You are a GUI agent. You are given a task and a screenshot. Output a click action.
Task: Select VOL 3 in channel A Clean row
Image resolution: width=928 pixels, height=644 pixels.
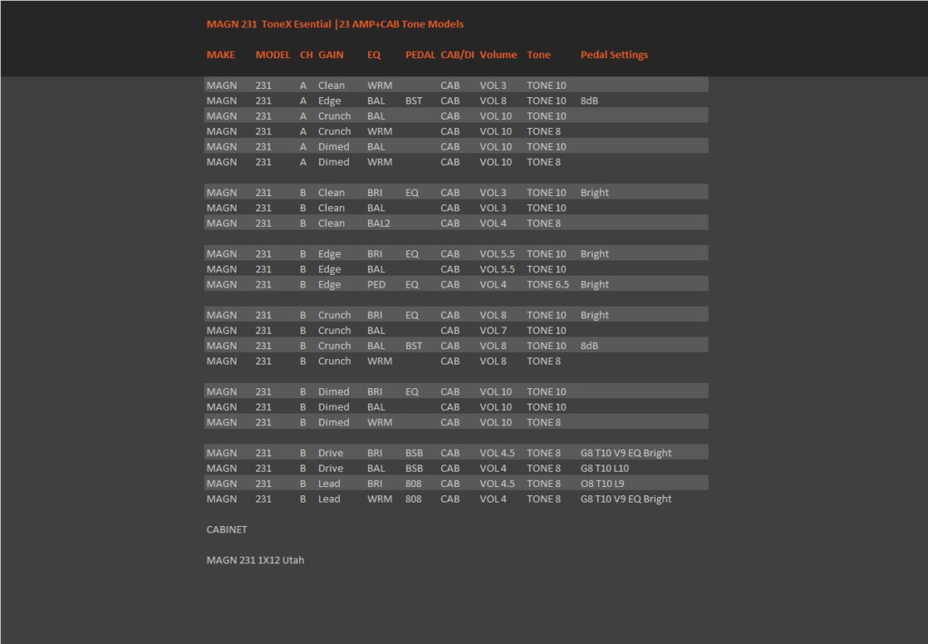(493, 85)
